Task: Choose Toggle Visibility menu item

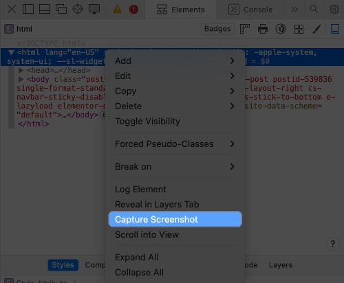Action: 175,121
